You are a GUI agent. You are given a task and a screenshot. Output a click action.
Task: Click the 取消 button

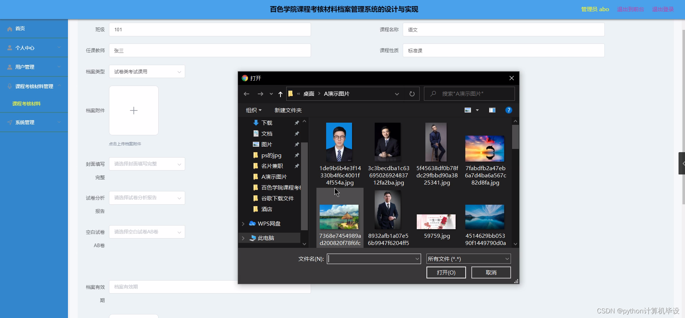coord(491,273)
